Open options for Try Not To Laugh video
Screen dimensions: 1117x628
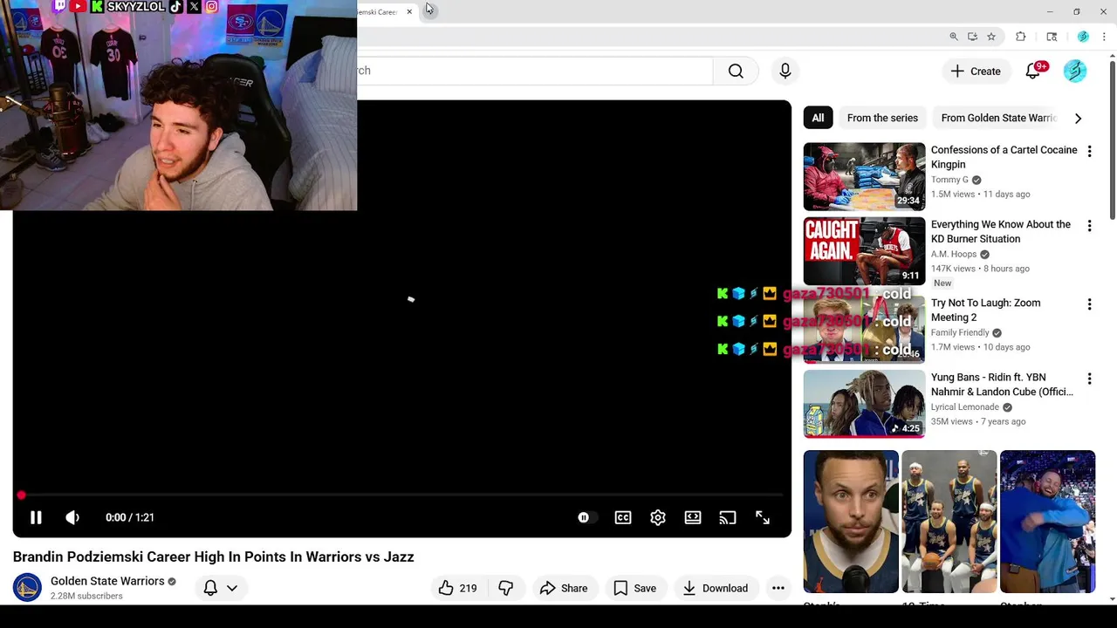pyautogui.click(x=1089, y=304)
